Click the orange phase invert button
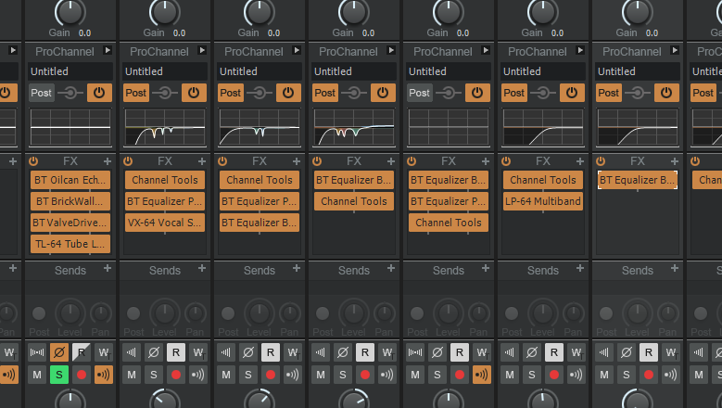722x408 pixels. point(59,352)
